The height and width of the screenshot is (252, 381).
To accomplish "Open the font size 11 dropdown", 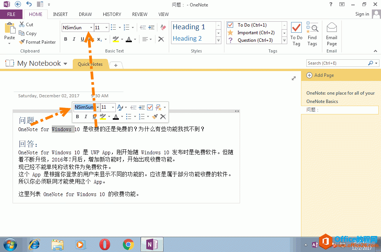I will pos(106,28).
